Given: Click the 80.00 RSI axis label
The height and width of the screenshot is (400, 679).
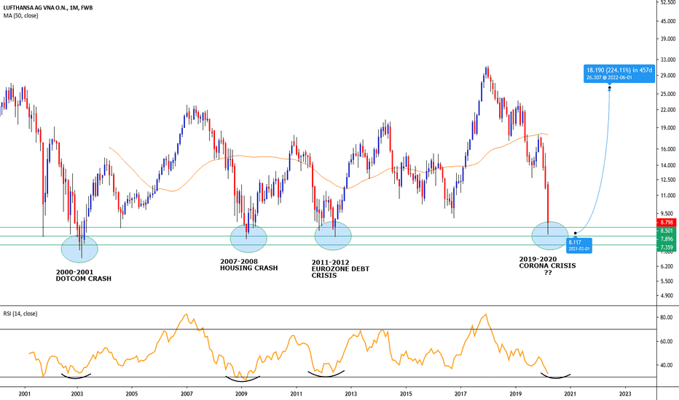Looking at the screenshot, I should tap(666, 317).
